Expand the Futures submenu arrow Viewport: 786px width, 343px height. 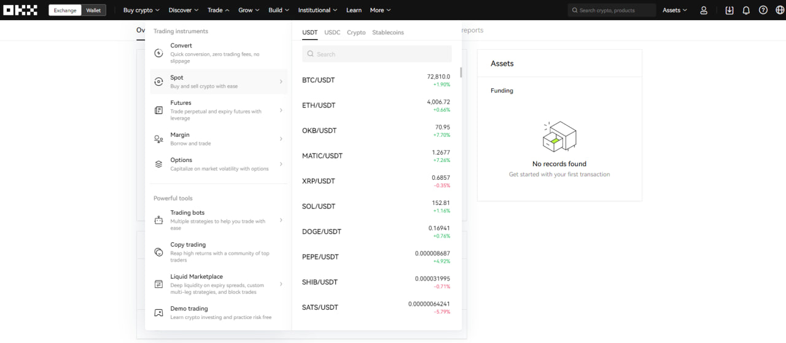click(x=281, y=110)
